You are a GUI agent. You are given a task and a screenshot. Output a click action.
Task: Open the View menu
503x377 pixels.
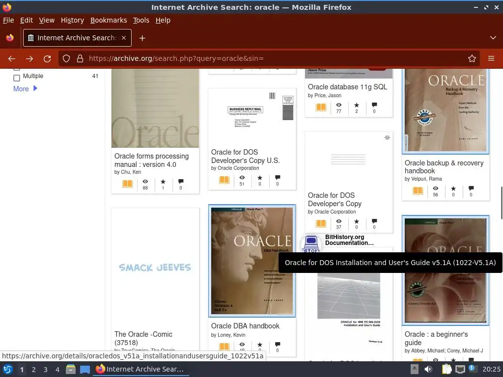(x=47, y=20)
